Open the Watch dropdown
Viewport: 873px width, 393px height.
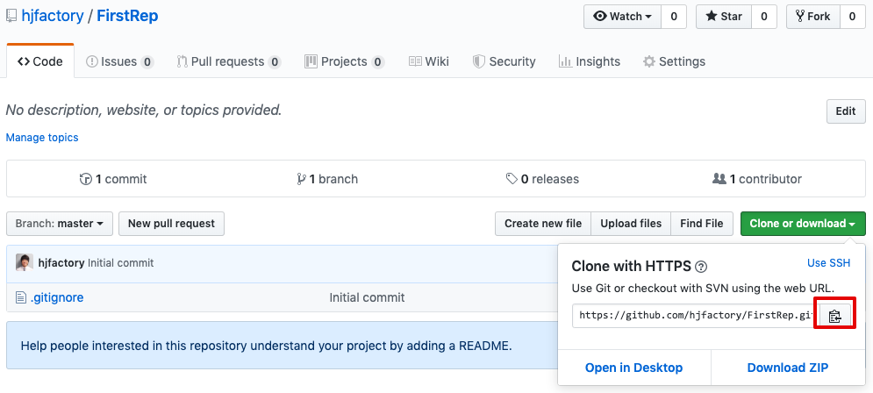coord(622,17)
